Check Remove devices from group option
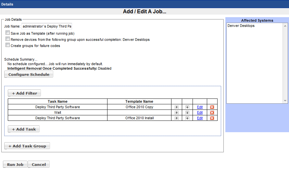289x173 pixels. coord(8,39)
